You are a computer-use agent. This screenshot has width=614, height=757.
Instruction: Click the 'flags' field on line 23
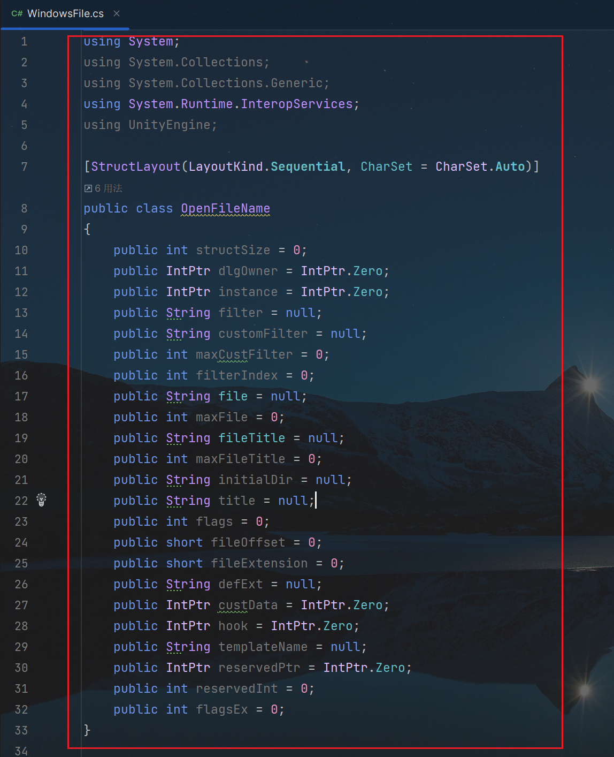click(x=214, y=521)
